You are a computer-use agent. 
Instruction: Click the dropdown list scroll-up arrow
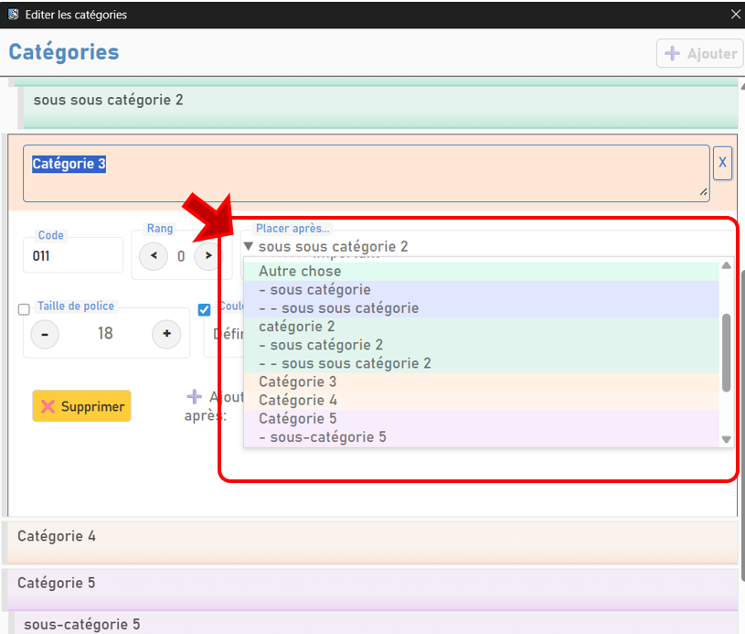coord(726,265)
